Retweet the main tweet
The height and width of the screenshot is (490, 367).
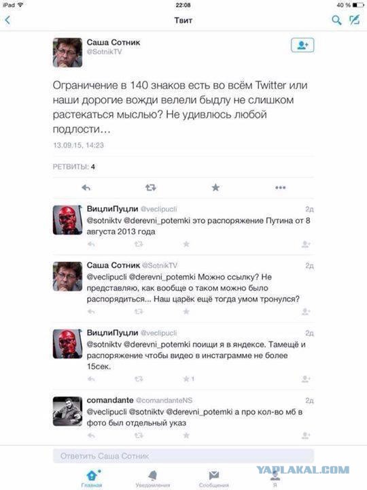pos(151,188)
